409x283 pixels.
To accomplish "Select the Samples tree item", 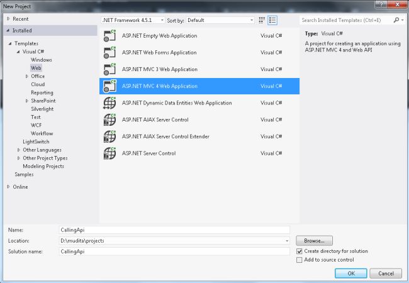I will click(24, 174).
